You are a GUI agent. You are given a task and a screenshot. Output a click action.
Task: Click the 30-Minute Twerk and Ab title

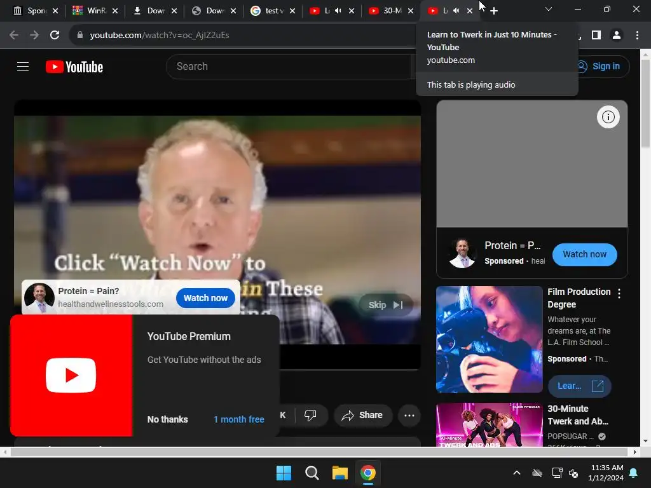point(577,415)
